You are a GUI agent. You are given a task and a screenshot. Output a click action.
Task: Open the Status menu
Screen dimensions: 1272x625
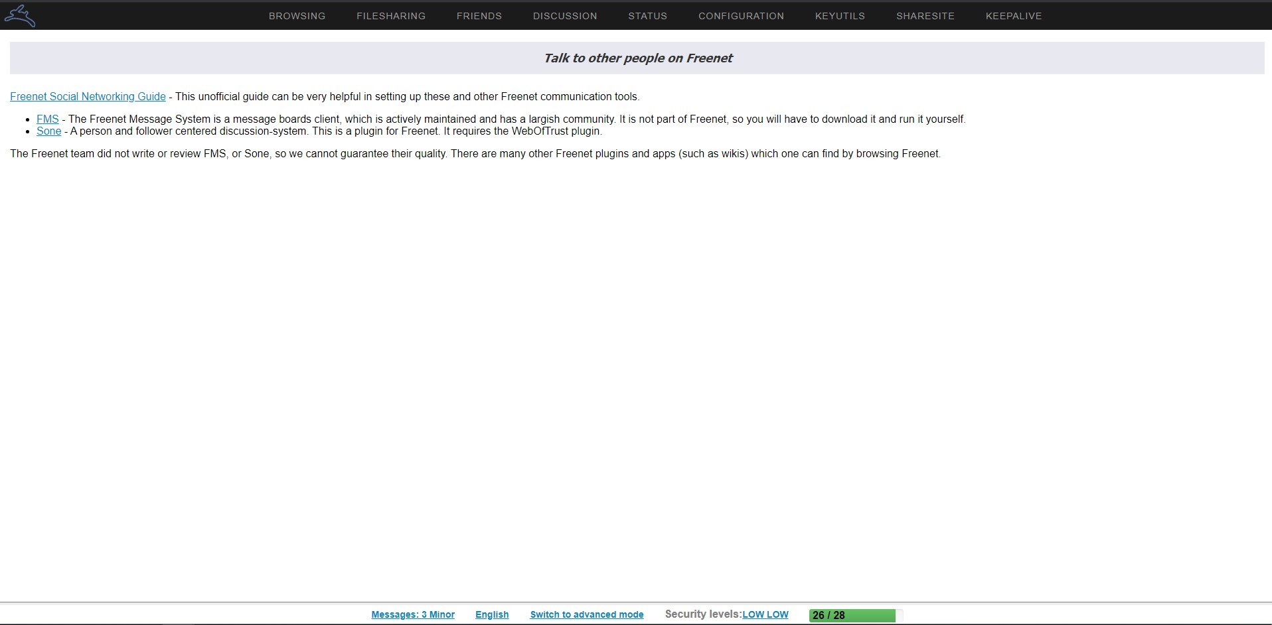(x=648, y=16)
